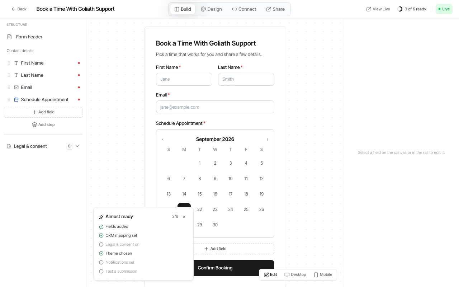Go to previous month in the calendar
Screen dimensions: 459x287
point(163,139)
